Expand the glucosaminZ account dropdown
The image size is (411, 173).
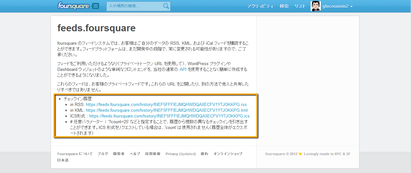pyautogui.click(x=338, y=6)
